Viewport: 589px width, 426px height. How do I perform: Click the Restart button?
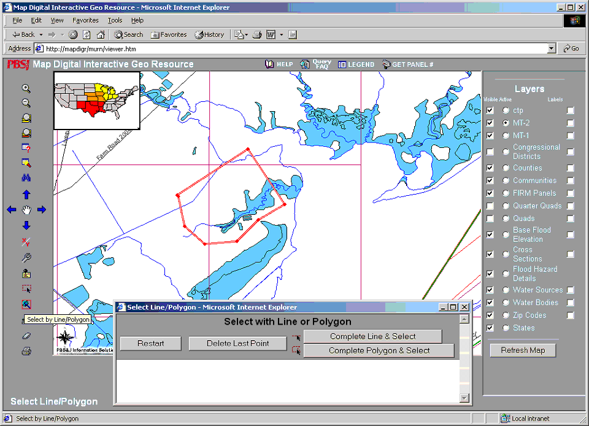(x=151, y=343)
